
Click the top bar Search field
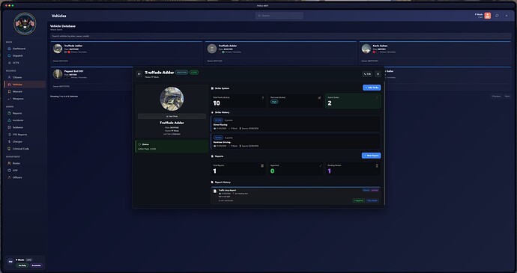pos(279,16)
